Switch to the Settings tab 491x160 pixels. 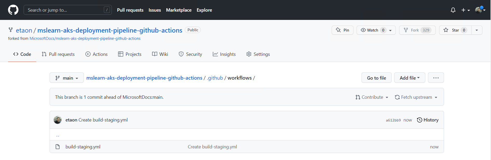258,54
